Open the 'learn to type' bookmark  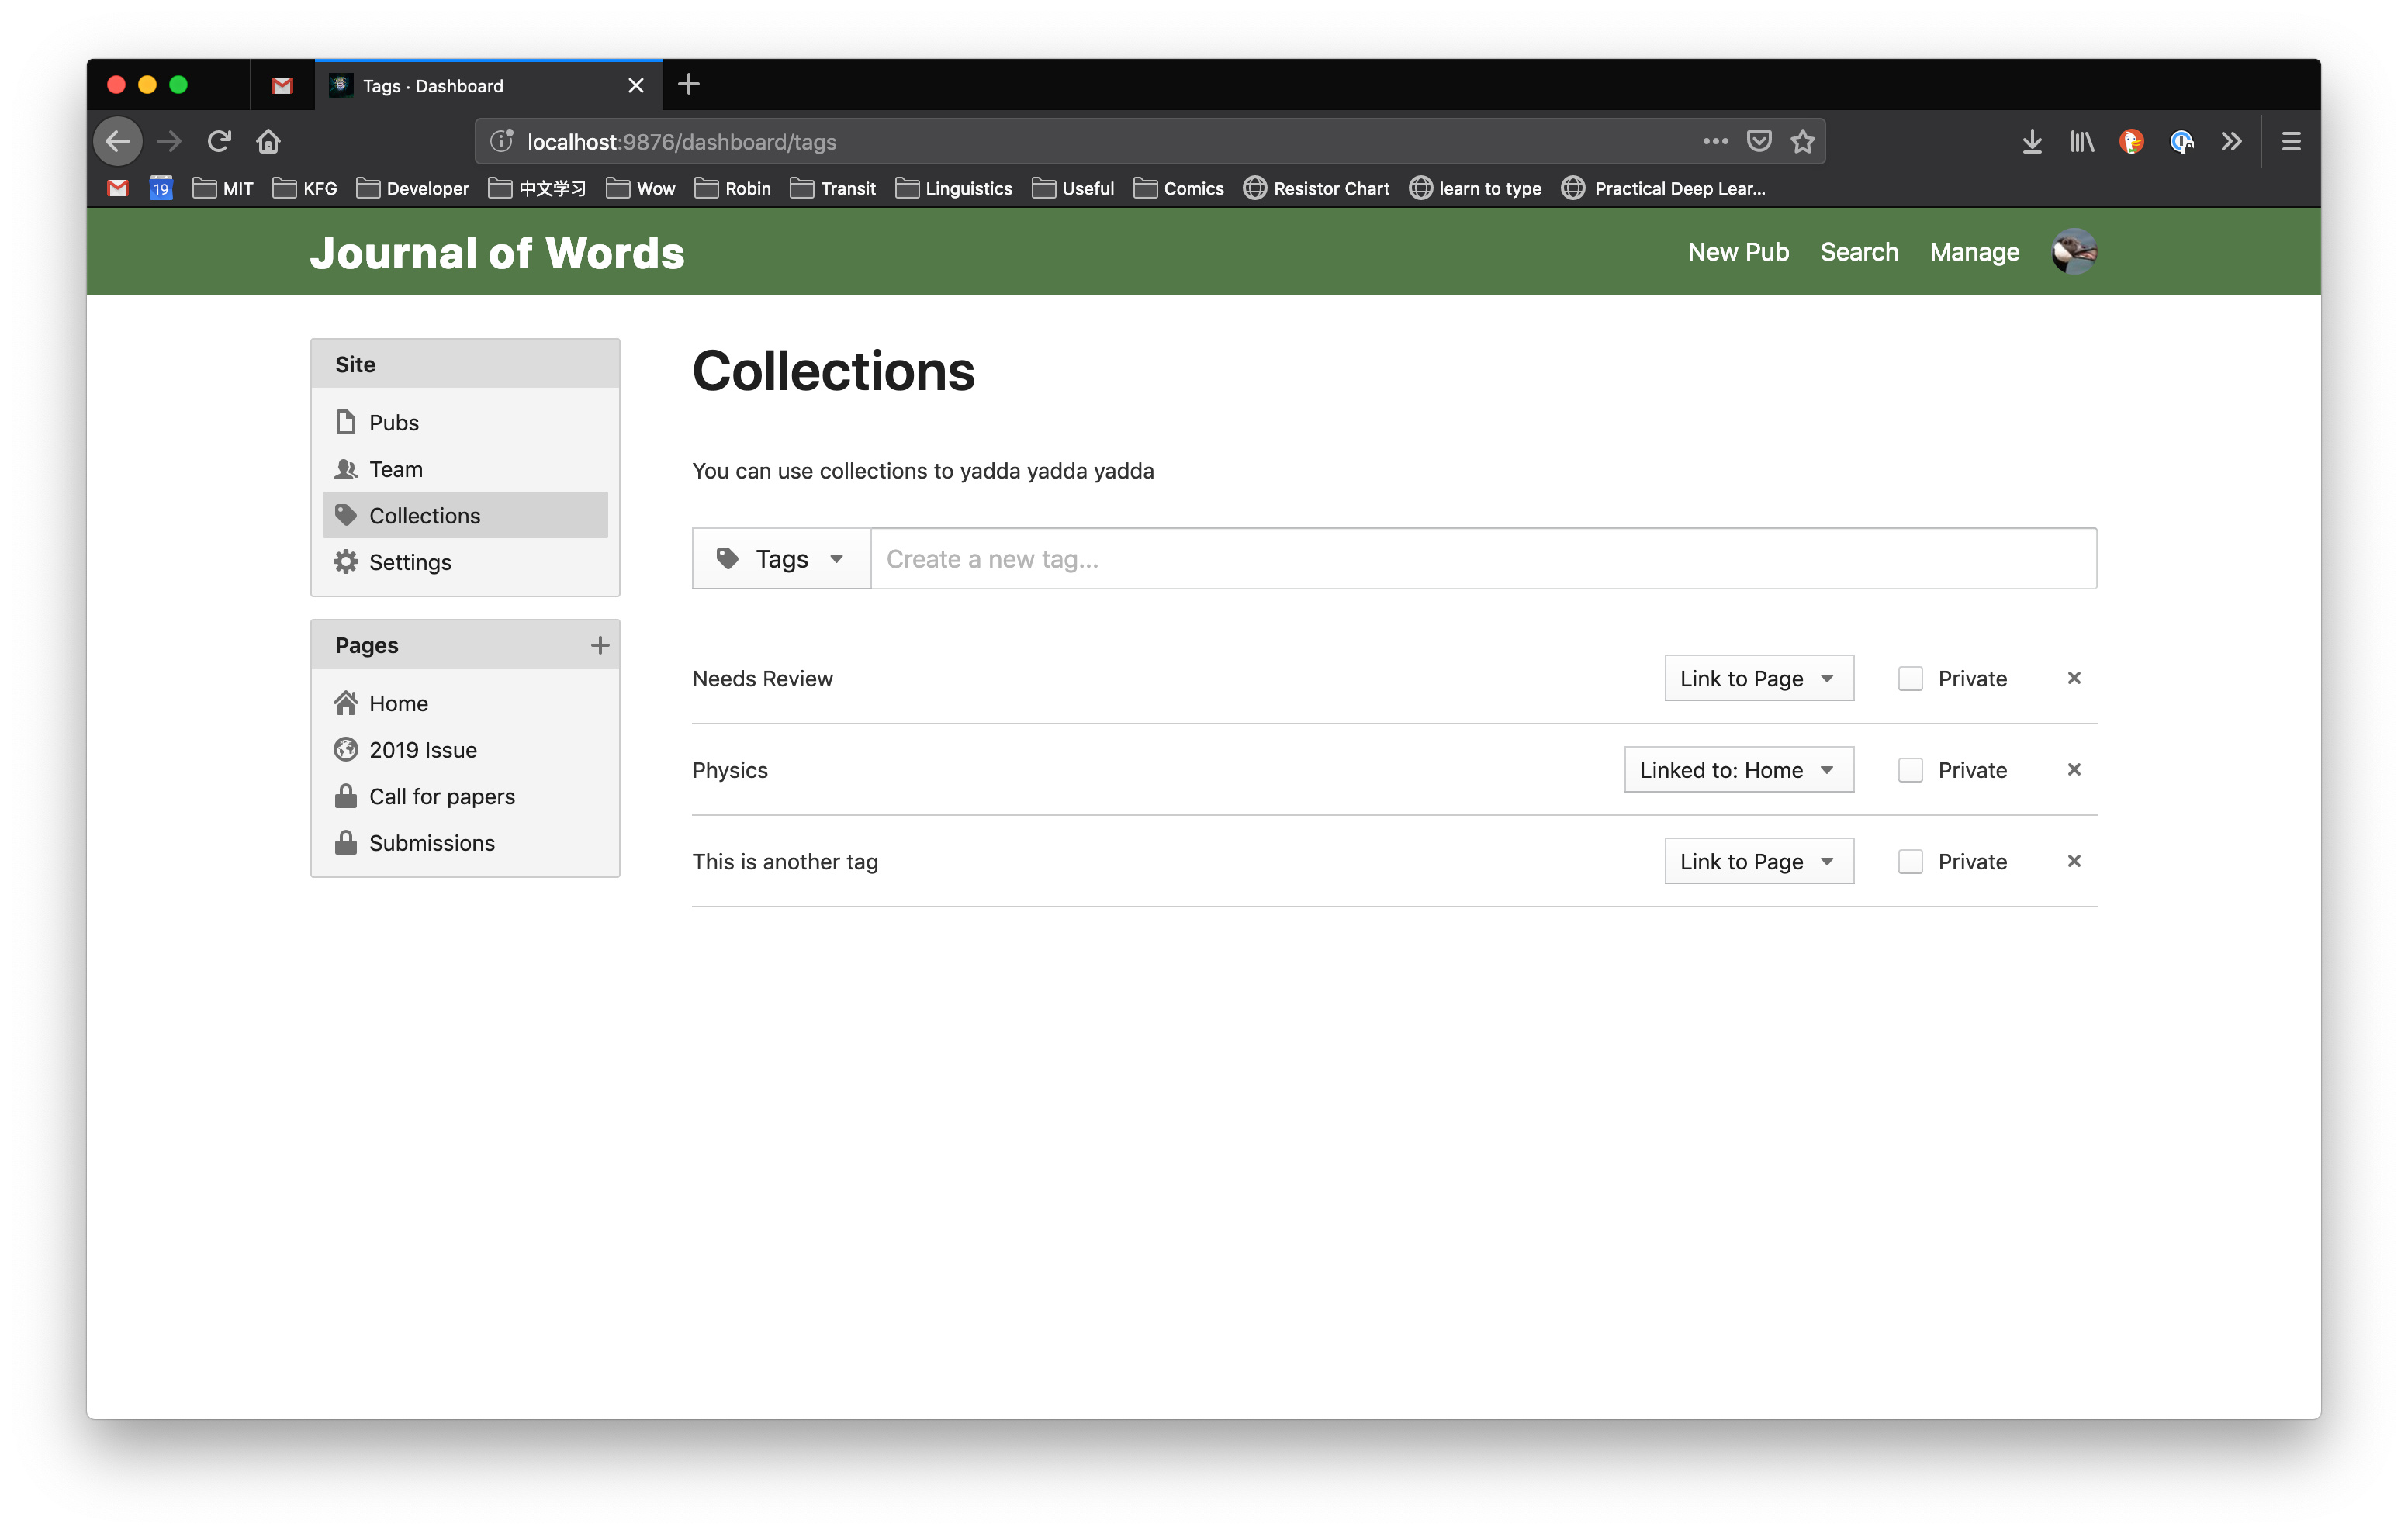[x=1475, y=188]
